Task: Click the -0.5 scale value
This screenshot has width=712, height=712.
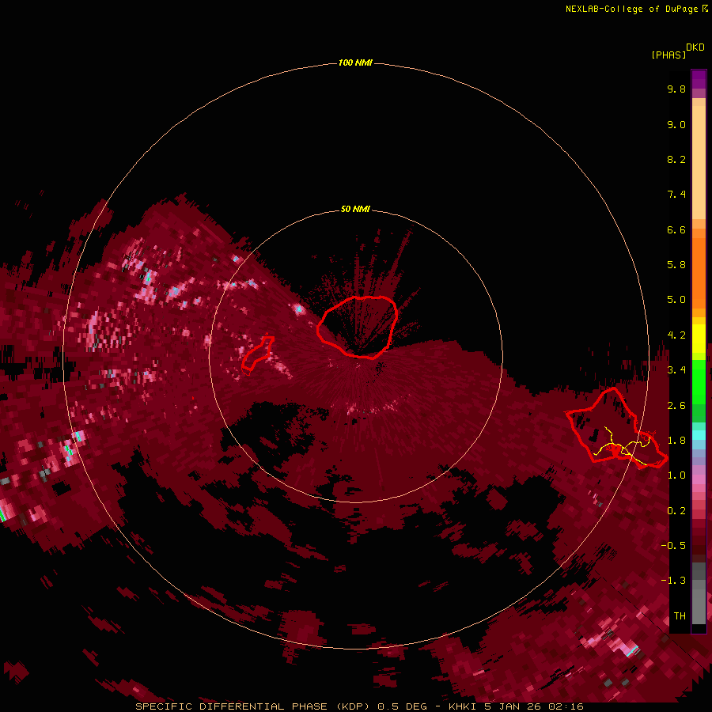Action: click(673, 546)
